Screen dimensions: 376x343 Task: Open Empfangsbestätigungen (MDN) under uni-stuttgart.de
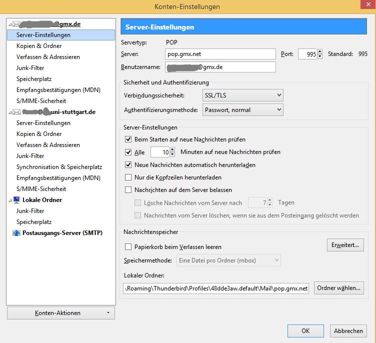tap(58, 178)
